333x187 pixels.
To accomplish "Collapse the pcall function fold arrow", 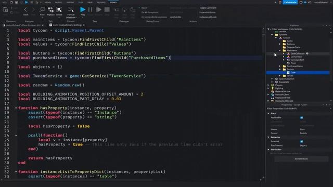I will tap(16, 135).
